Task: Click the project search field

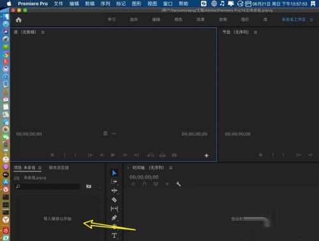Action: click(x=47, y=186)
